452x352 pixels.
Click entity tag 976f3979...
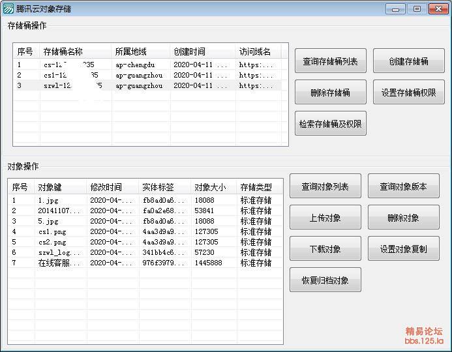[x=162, y=263]
